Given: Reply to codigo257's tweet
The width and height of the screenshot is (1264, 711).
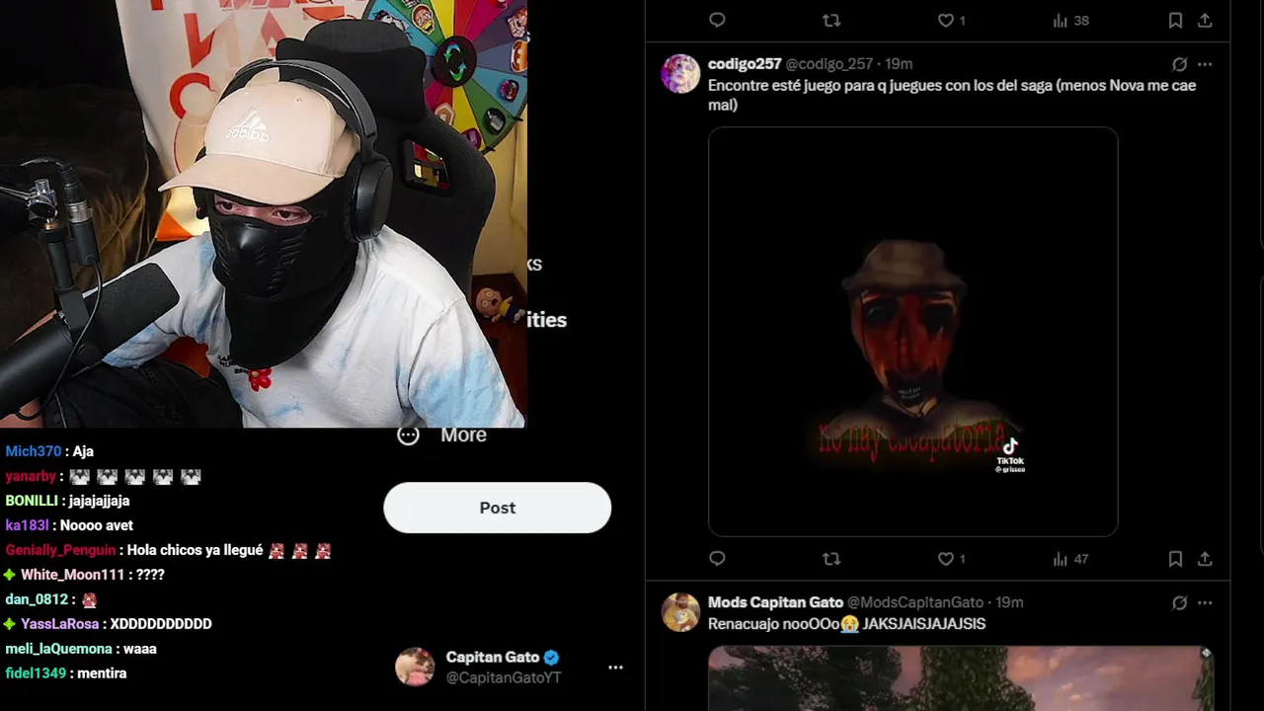Looking at the screenshot, I should [718, 559].
